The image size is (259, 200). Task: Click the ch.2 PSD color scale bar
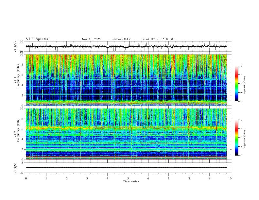click(x=237, y=138)
